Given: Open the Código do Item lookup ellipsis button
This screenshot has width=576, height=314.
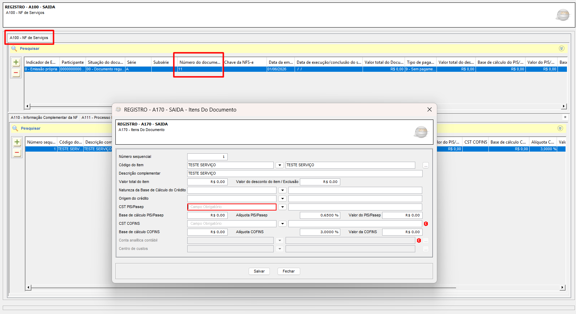Looking at the screenshot, I should tap(426, 165).
